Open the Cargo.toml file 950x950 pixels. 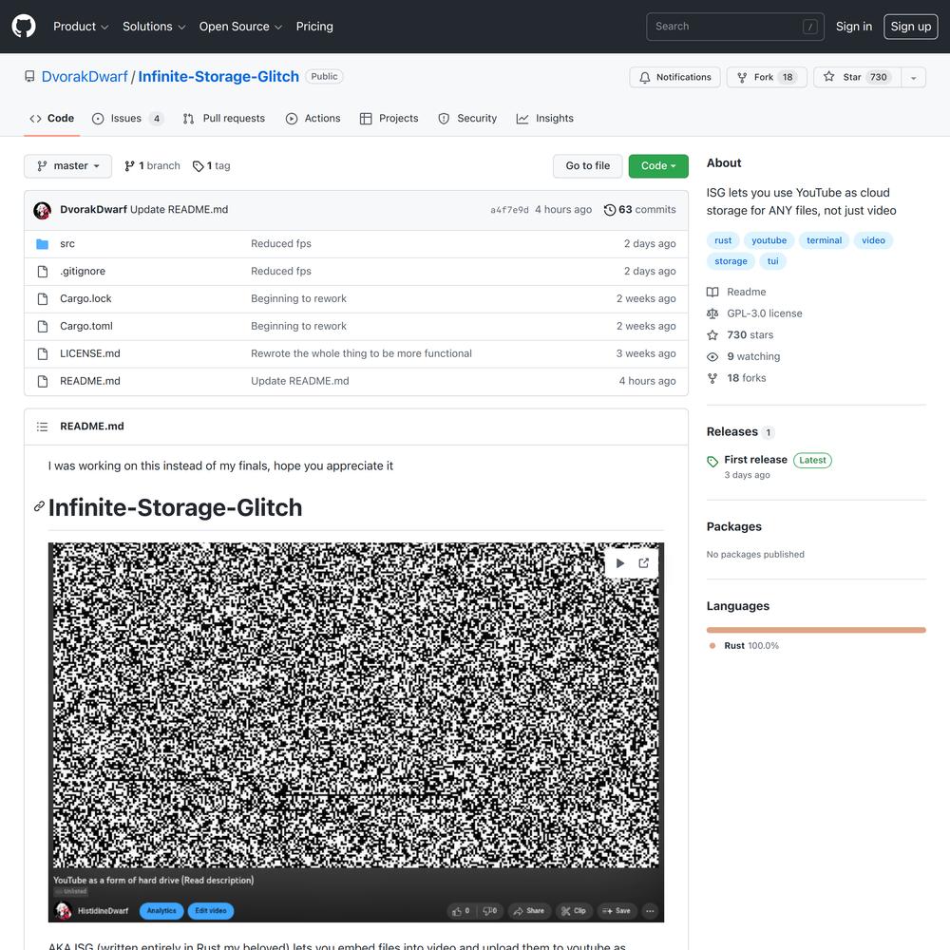tap(86, 326)
